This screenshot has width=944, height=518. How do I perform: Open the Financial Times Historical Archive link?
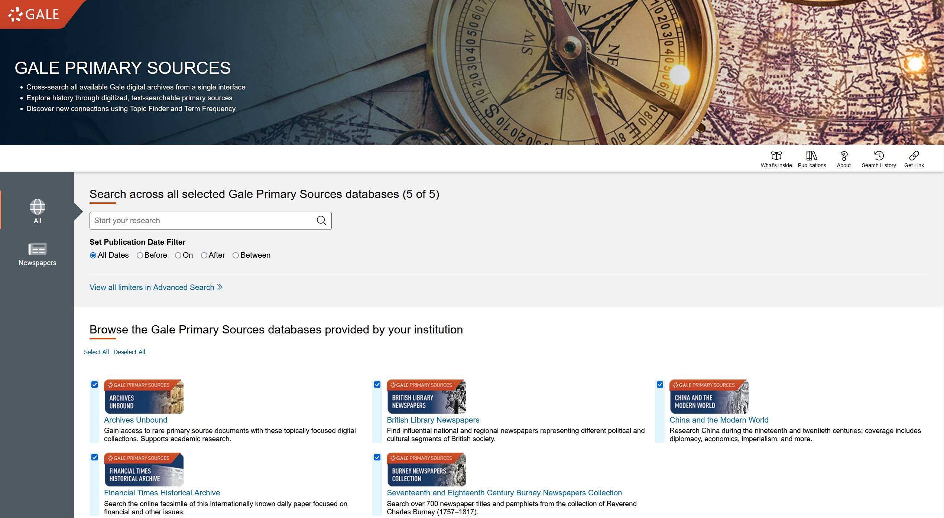pyautogui.click(x=162, y=493)
